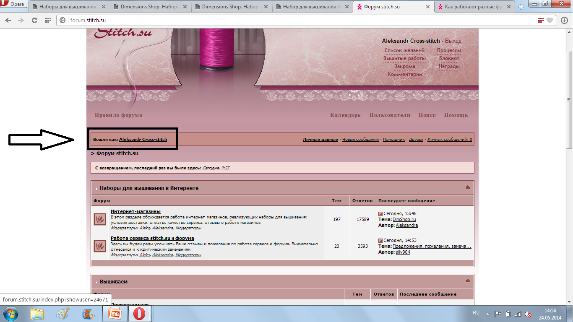This screenshot has width=573, height=322.
Task: Collapse the Наборы для вышивания в Интернете section
Action: (468, 187)
